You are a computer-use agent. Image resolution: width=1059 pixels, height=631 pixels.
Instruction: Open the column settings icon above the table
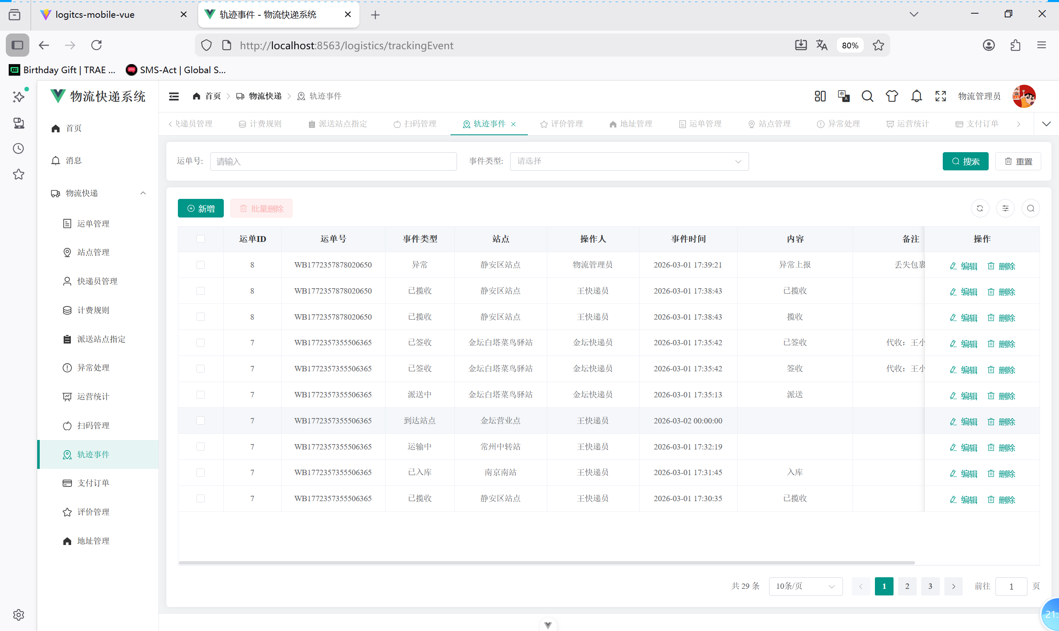click(1005, 208)
